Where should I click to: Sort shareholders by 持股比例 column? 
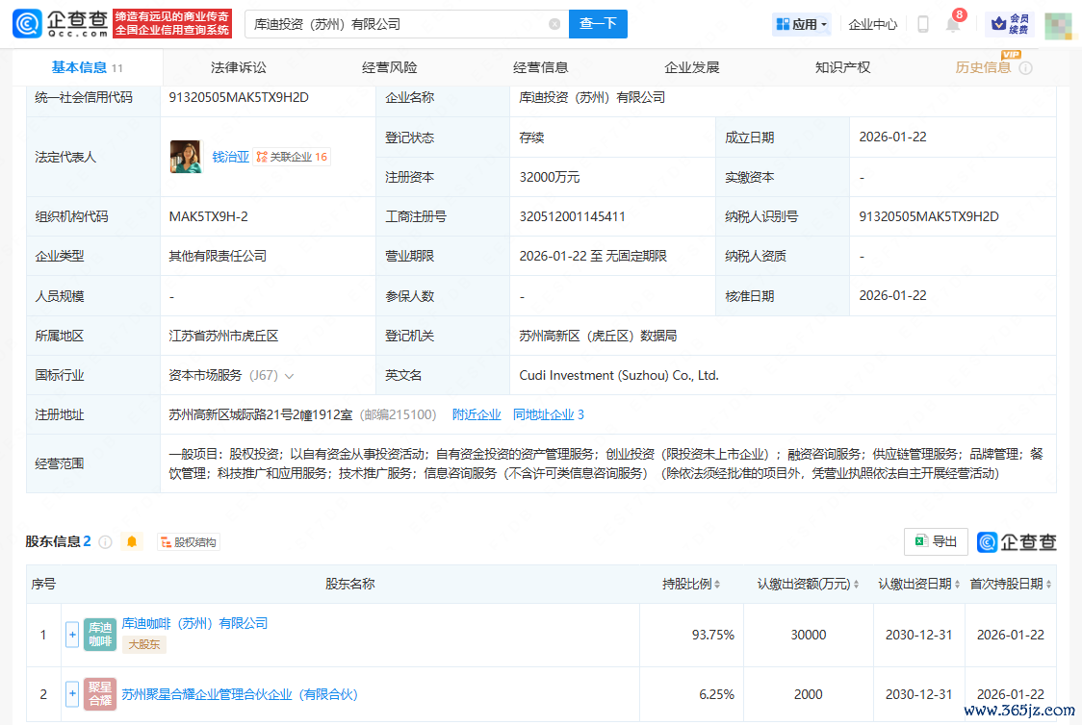coord(693,584)
